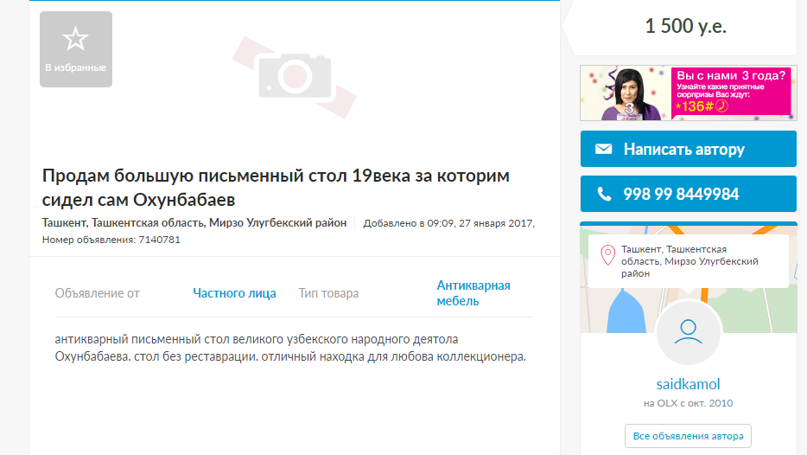Click the seller's profile avatar icon
This screenshot has height=455, width=807.
coord(688,332)
